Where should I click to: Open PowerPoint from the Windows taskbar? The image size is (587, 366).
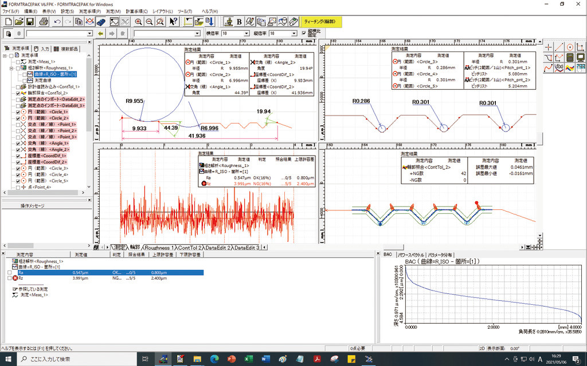[x=232, y=359]
